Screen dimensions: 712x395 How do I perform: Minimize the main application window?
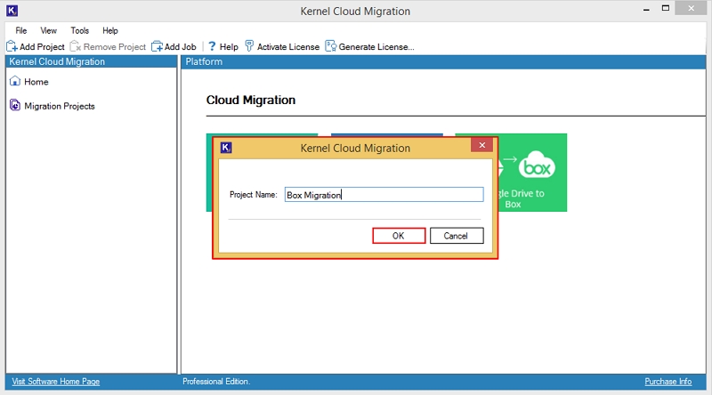click(x=646, y=9)
